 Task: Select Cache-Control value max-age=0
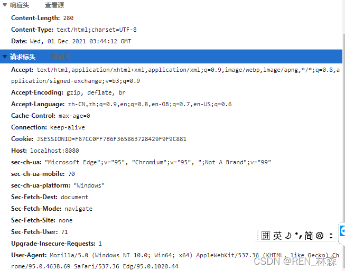pos(74,116)
